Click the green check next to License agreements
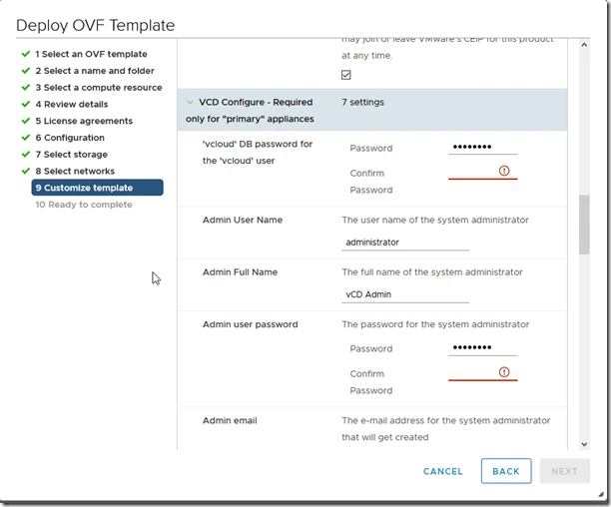The image size is (611, 507). (x=26, y=121)
